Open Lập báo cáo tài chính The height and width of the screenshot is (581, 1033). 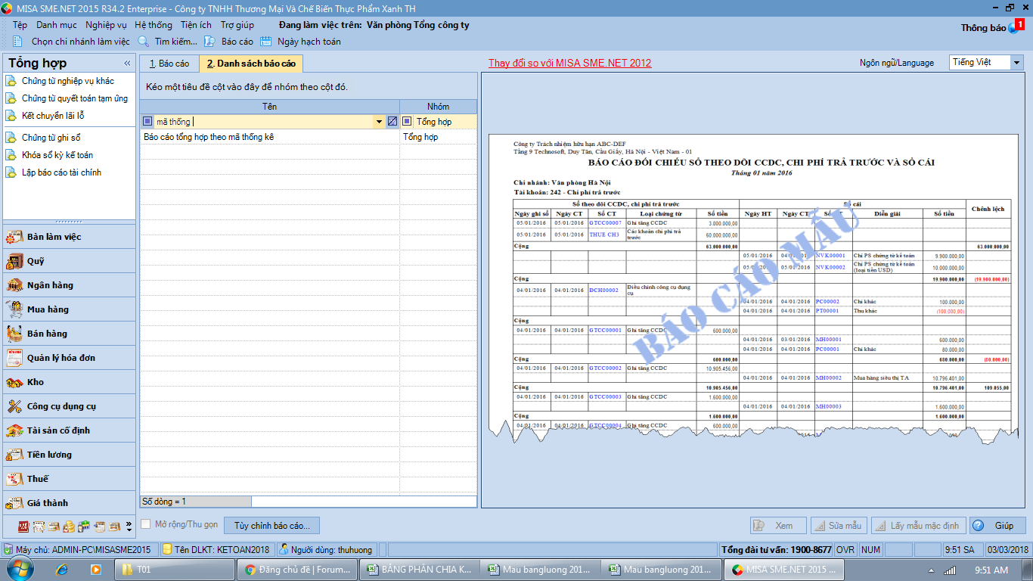click(x=61, y=172)
